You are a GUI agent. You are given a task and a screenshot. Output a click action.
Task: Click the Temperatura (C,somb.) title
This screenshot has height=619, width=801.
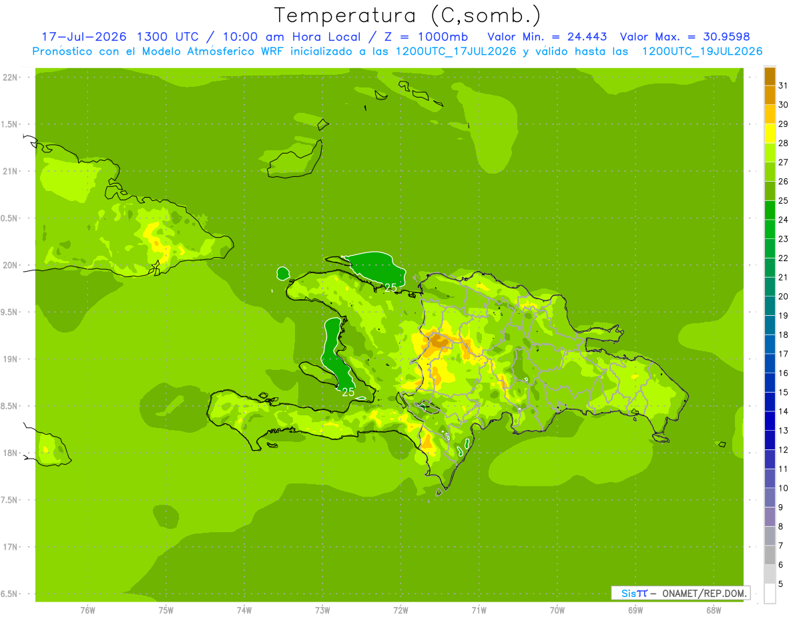pos(408,15)
